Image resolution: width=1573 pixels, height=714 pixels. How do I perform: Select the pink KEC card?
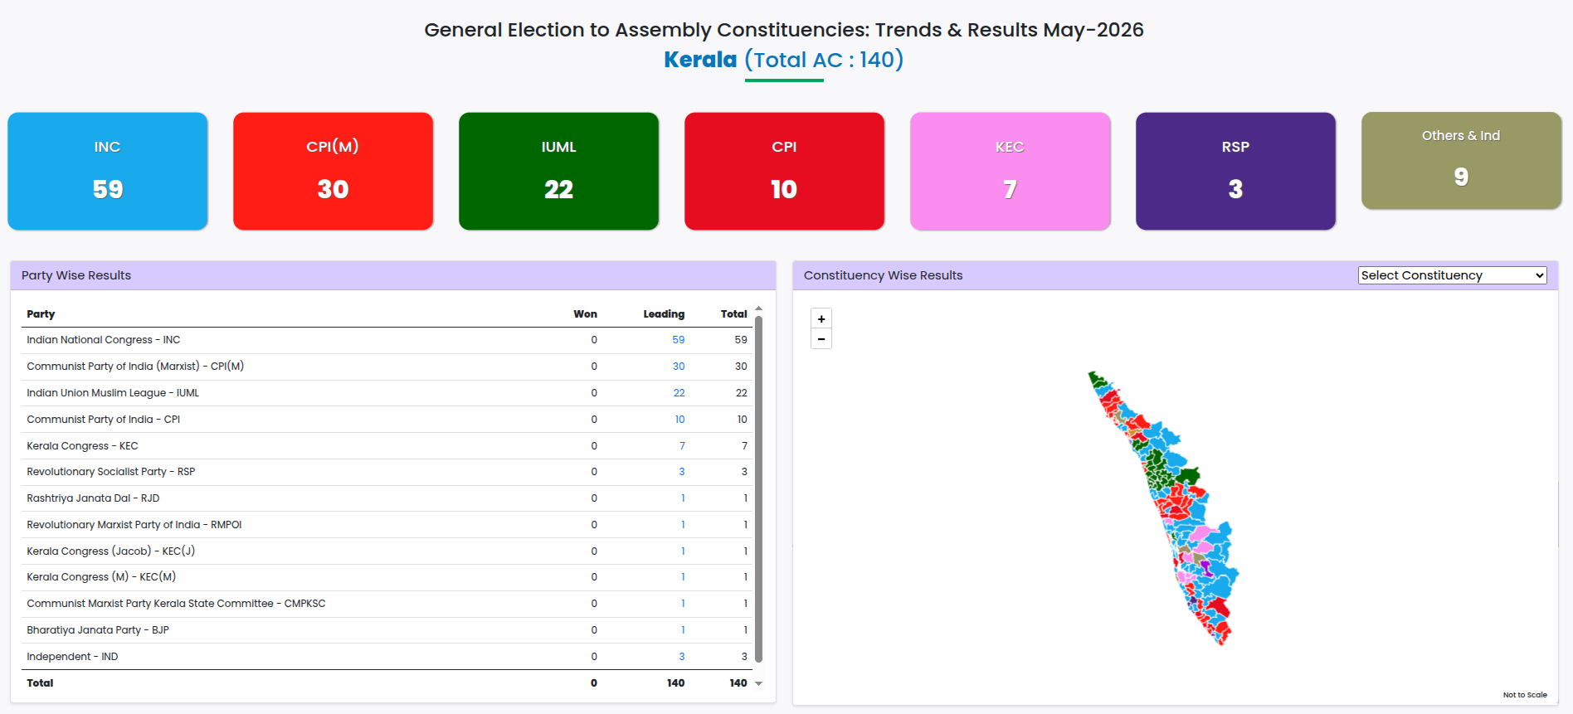point(1011,172)
